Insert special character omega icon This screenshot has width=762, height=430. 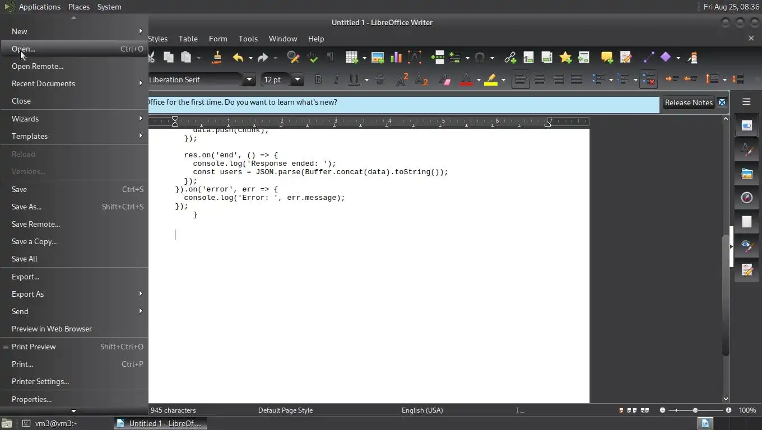[480, 57]
